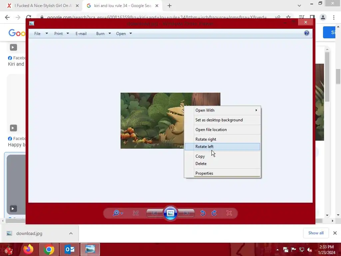Bookmark this page with star icon
Screen dimensions: 341x256
288,17
